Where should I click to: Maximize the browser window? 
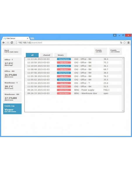click(x=123, y=35)
